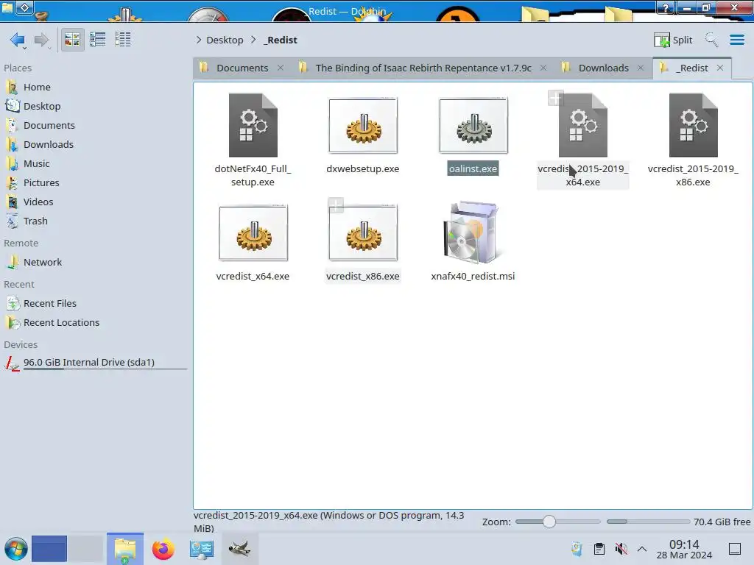Close the _Redist tab

720,68
